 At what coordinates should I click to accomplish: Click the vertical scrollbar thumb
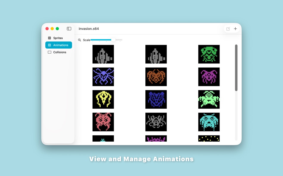(236, 68)
